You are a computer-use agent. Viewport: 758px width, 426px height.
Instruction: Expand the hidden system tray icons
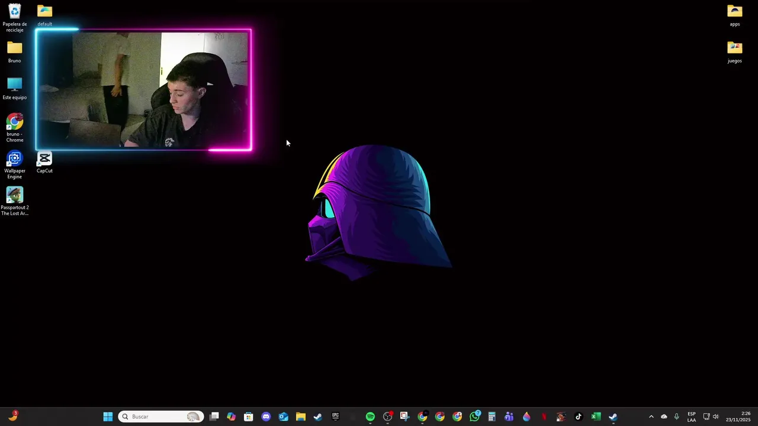click(651, 417)
